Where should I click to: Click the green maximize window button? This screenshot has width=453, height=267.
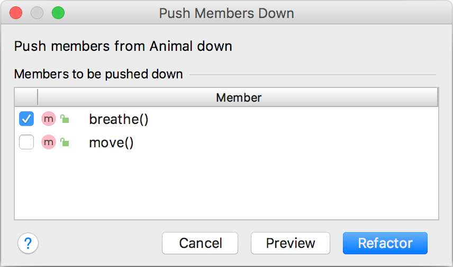[x=58, y=13]
